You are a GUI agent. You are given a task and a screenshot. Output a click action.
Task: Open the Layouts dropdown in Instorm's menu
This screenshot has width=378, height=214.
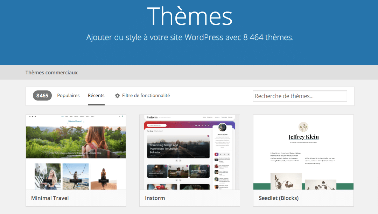[x=217, y=117]
